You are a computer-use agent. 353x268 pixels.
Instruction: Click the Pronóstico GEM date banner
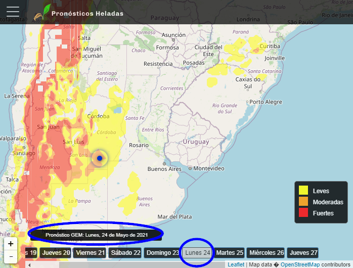pos(97,235)
